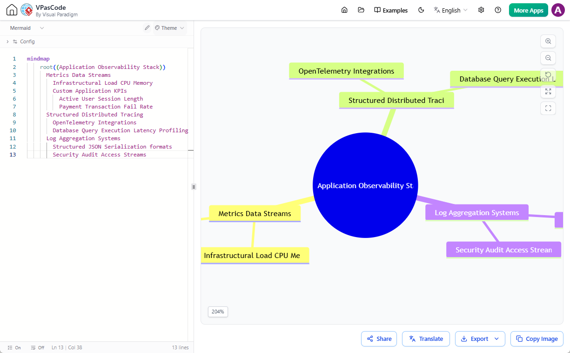Image resolution: width=570 pixels, height=353 pixels.
Task: Select the root Application Observability node
Action: pyautogui.click(x=365, y=185)
